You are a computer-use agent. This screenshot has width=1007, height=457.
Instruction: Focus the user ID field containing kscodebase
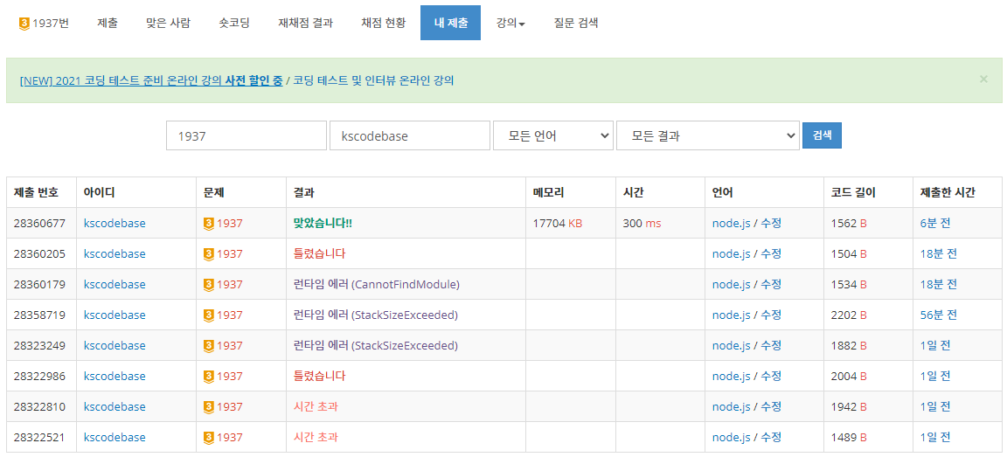tap(410, 135)
